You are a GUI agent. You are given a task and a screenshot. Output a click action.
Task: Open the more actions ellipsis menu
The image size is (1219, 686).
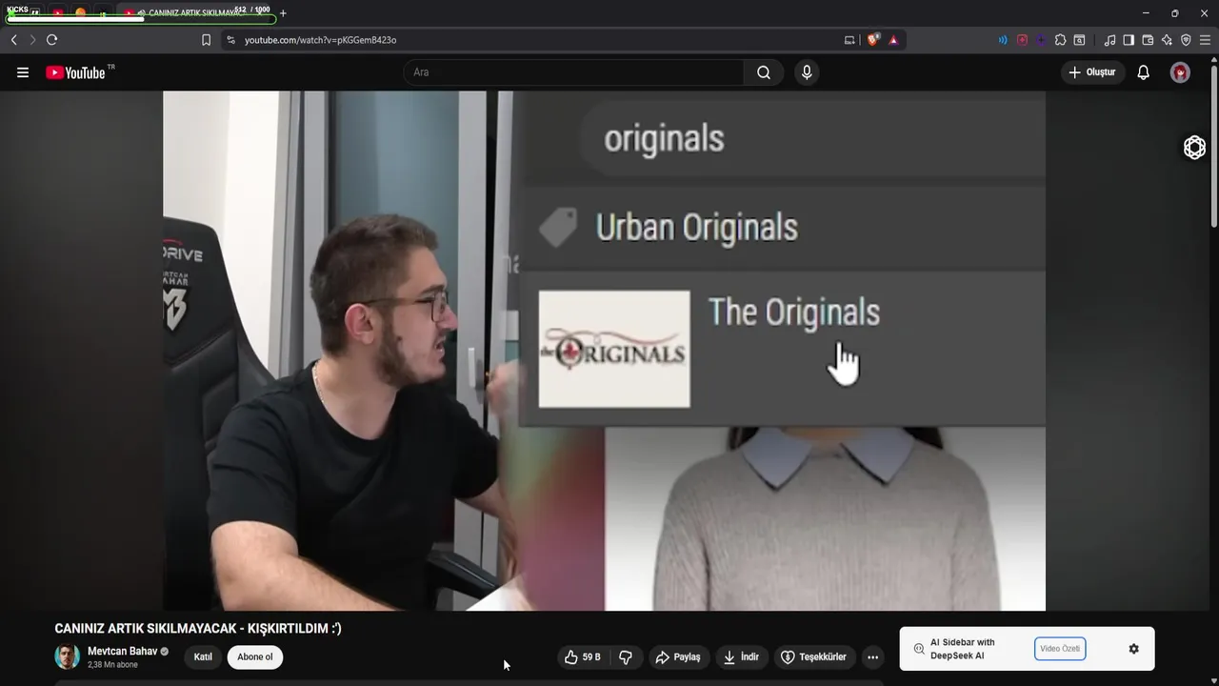[x=872, y=657]
